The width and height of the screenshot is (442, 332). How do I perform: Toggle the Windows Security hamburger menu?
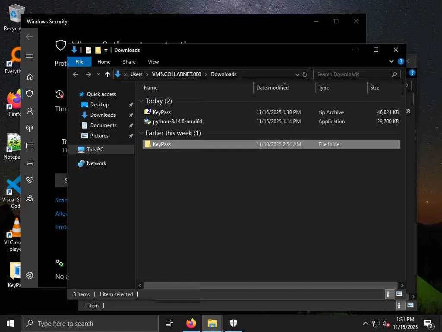(x=29, y=56)
